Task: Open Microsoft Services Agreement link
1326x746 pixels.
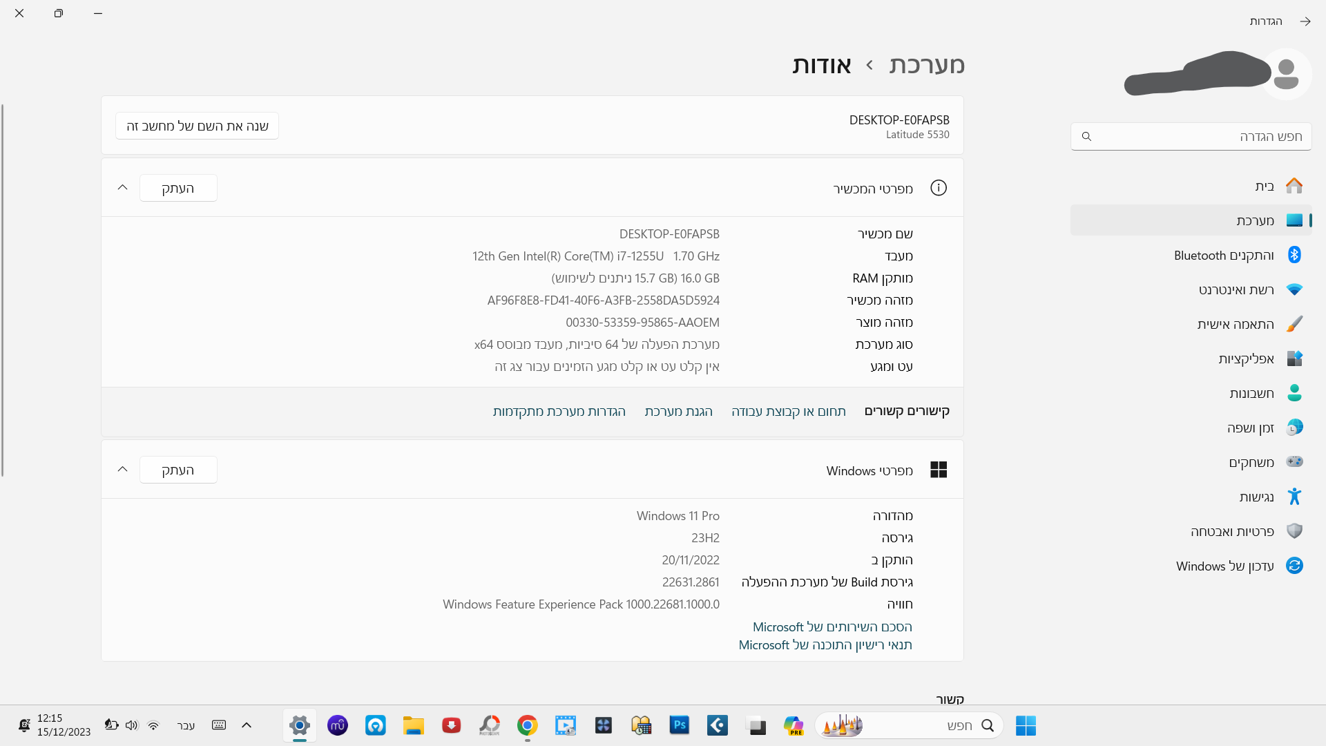Action: click(832, 627)
